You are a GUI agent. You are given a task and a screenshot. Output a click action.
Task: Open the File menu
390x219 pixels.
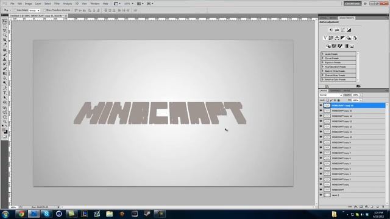[x=12, y=4]
